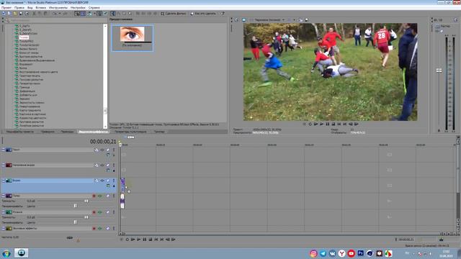This screenshot has width=461, height=259.
Task: Open green Track FX on Голос track
Action: tap(99, 196)
